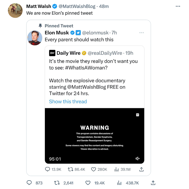Unmute the video with the speaker icon

138,159
